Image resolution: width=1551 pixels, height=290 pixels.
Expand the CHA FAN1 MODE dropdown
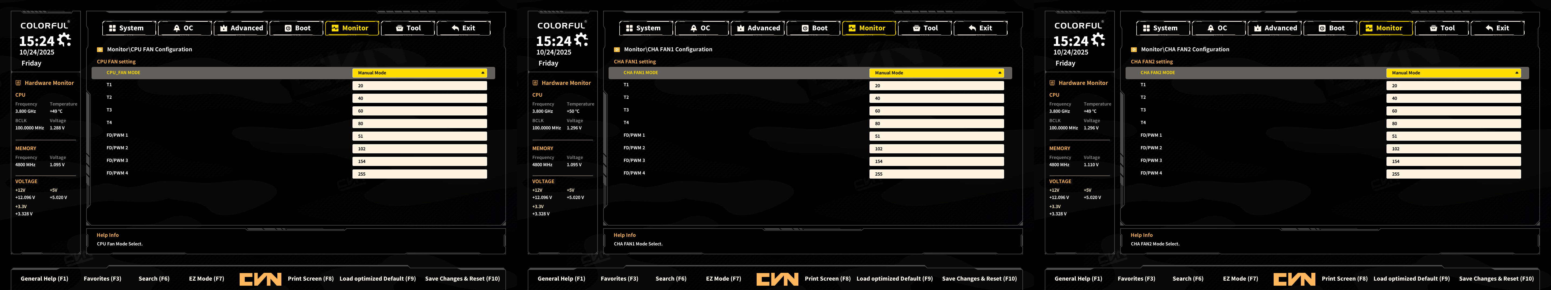936,73
